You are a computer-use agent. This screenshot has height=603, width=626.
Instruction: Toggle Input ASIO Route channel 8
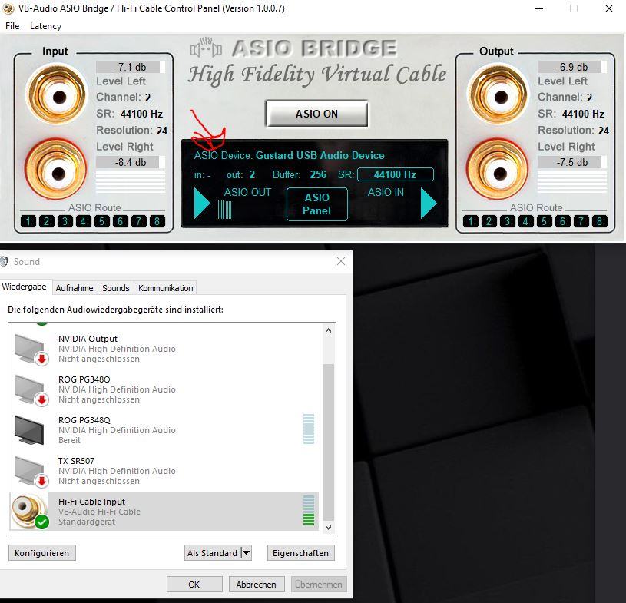click(157, 221)
